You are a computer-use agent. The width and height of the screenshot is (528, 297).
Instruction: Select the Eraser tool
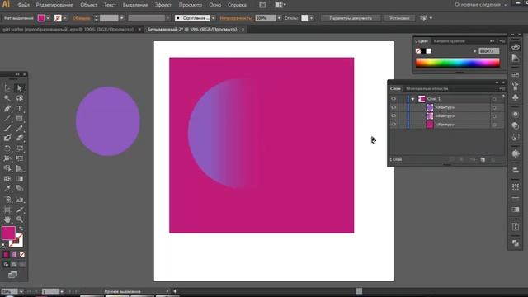(19, 138)
